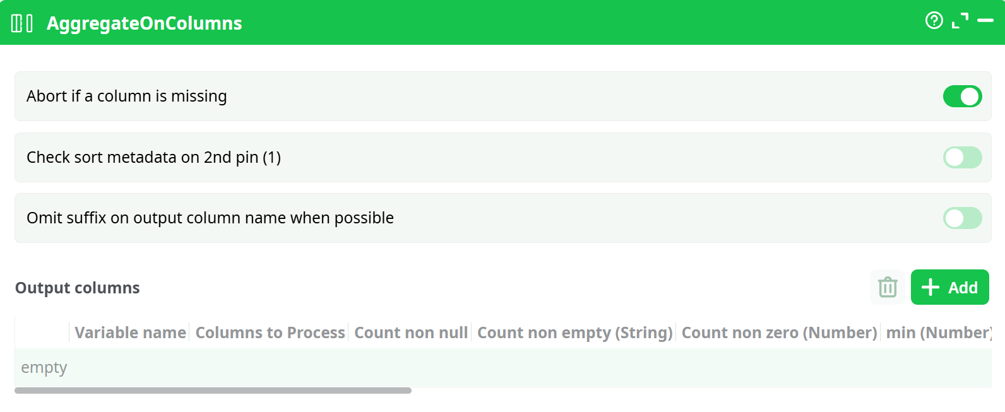Select the 'Count non null' header
1005x412 pixels.
[x=411, y=333]
